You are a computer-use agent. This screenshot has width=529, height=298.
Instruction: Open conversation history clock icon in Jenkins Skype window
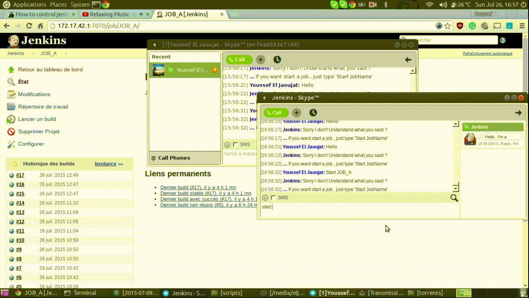313,113
